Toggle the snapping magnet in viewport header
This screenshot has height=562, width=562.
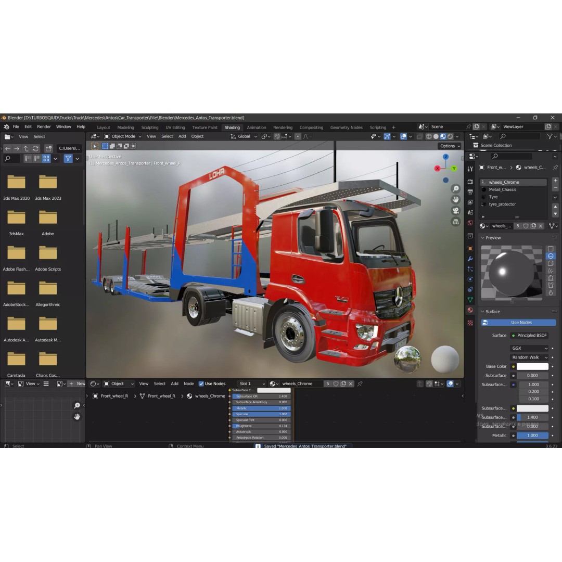277,136
